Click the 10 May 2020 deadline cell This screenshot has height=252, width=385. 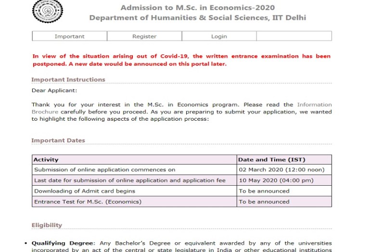276,180
